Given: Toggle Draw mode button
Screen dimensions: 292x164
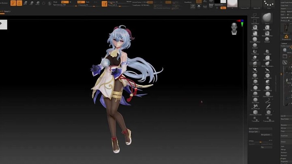Looking at the screenshot, I should tap(19, 3).
